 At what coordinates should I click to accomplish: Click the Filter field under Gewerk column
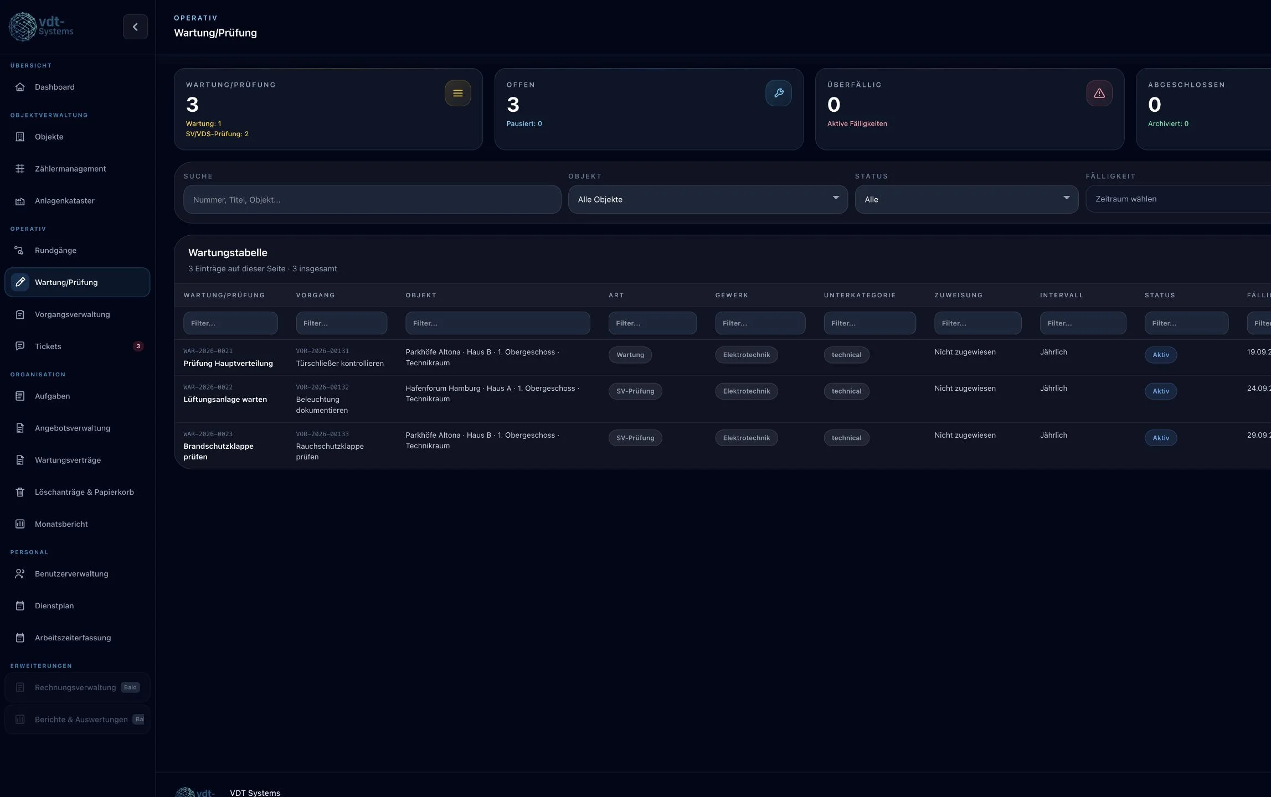[x=760, y=323]
